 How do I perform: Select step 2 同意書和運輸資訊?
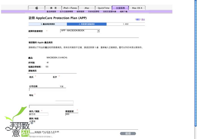click(87, 24)
